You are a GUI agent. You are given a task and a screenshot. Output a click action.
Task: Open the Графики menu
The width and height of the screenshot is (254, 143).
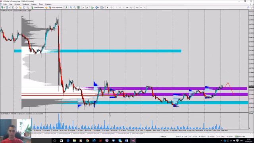tap(26, 4)
